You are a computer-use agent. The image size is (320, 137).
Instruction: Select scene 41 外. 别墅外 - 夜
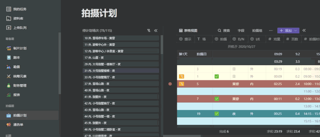point(121,97)
